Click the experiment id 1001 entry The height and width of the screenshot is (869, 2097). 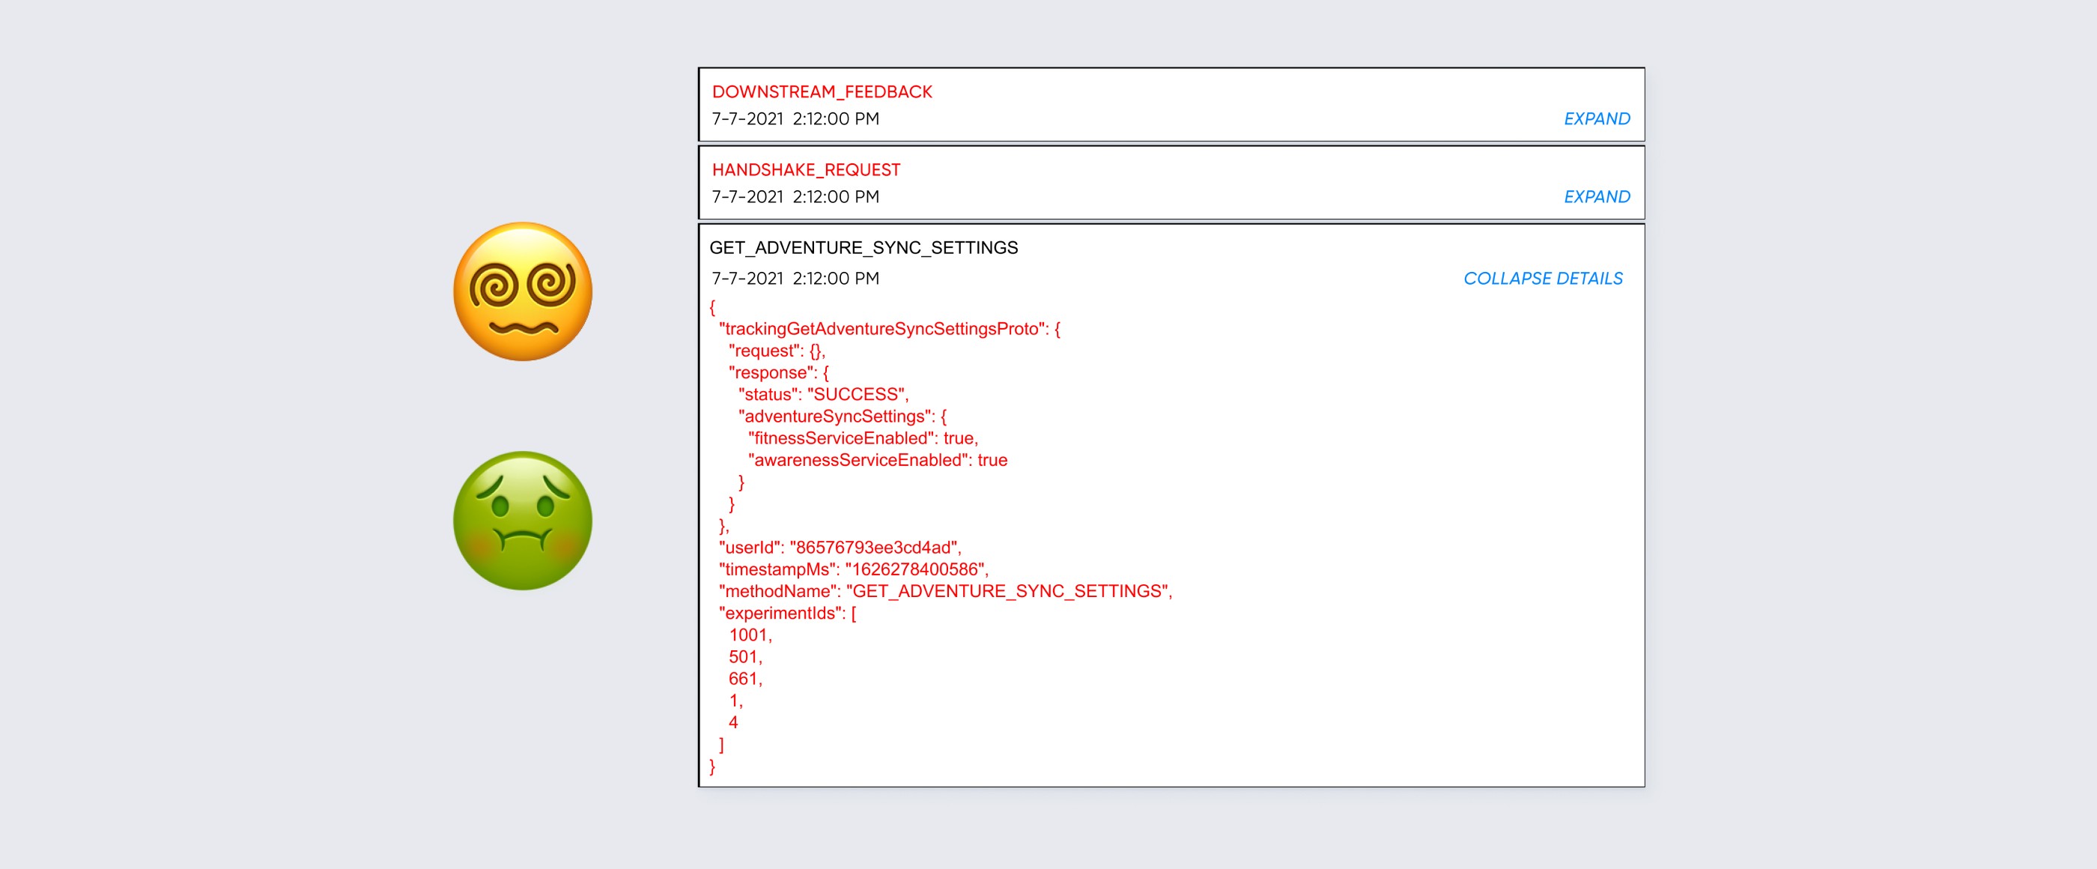point(749,636)
